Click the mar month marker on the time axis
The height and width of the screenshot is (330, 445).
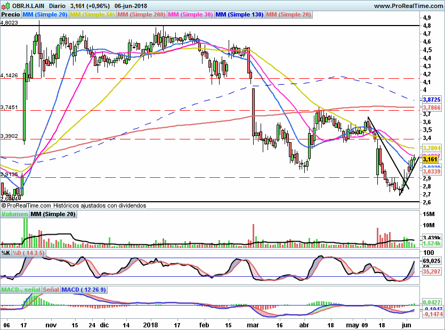(x=253, y=325)
